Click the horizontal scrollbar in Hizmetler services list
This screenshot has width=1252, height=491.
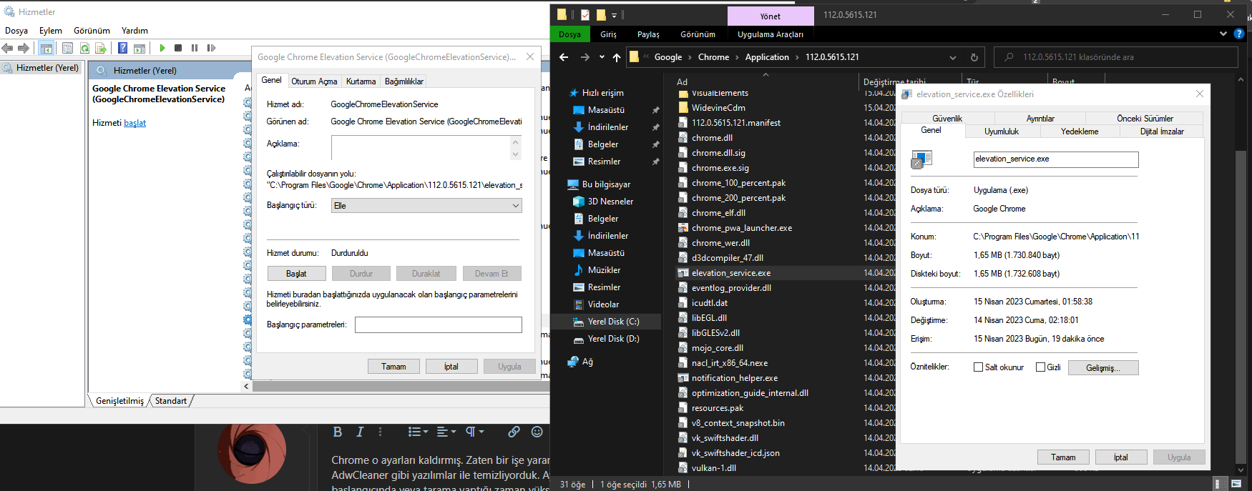pyautogui.click(x=400, y=386)
